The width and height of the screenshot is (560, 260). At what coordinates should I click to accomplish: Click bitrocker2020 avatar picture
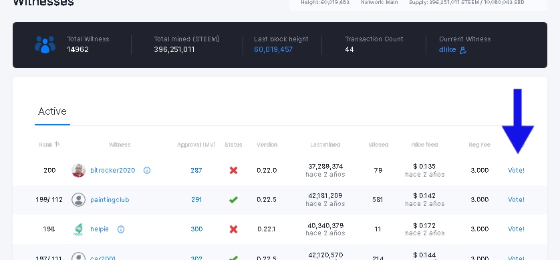pos(78,170)
